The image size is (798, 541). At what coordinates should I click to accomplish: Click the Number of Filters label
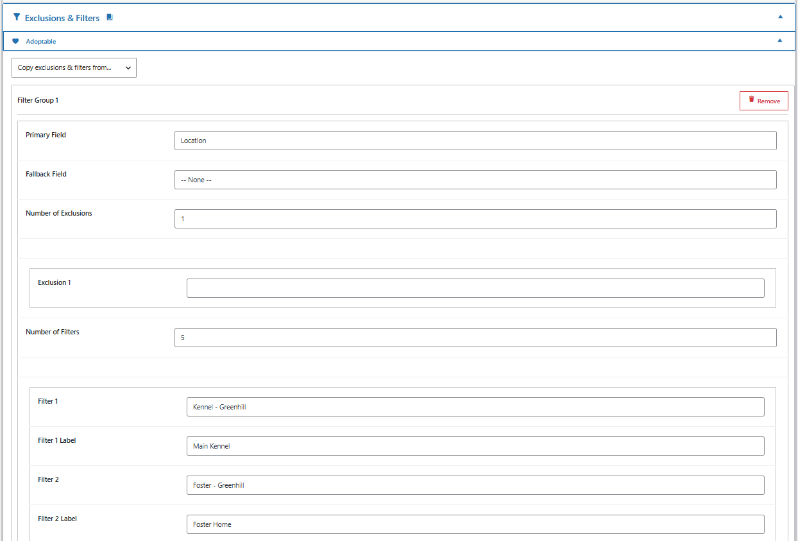coord(53,332)
